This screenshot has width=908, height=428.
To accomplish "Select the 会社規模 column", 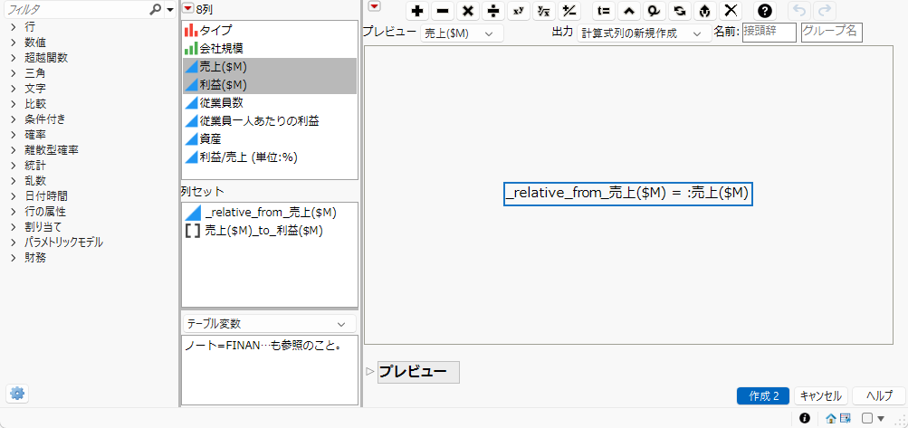I will coord(270,49).
